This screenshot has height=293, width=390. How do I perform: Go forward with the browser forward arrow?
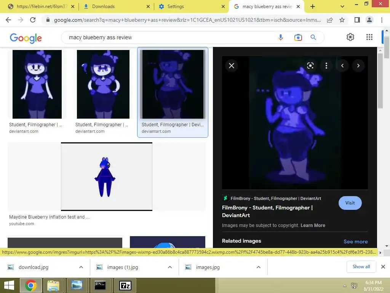(21, 20)
